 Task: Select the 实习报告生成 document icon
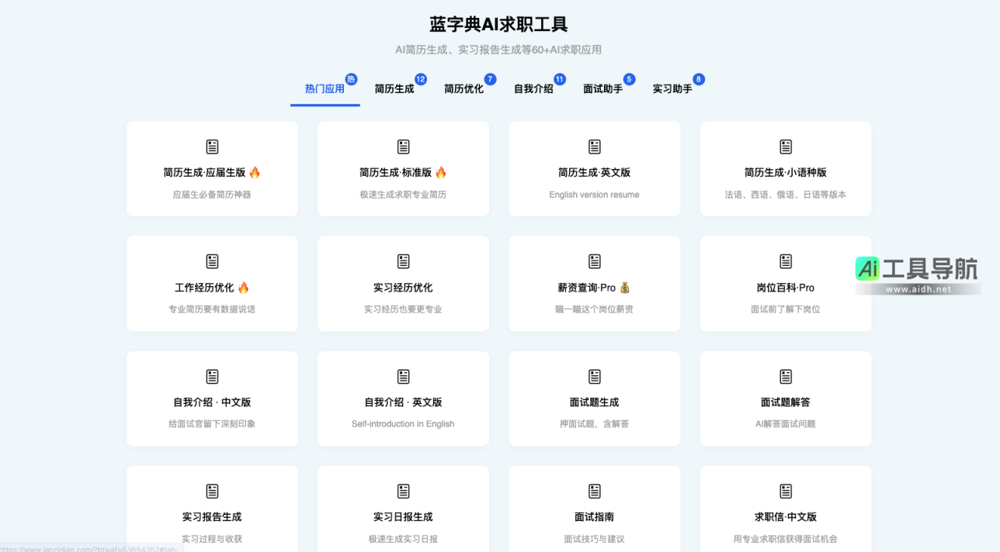pos(212,491)
